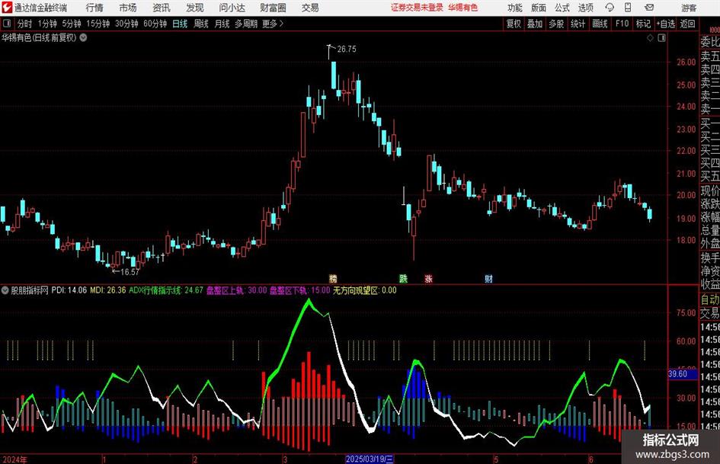Click 证券交易未登录 login status
Viewport: 720px width, 464px height.
417,8
